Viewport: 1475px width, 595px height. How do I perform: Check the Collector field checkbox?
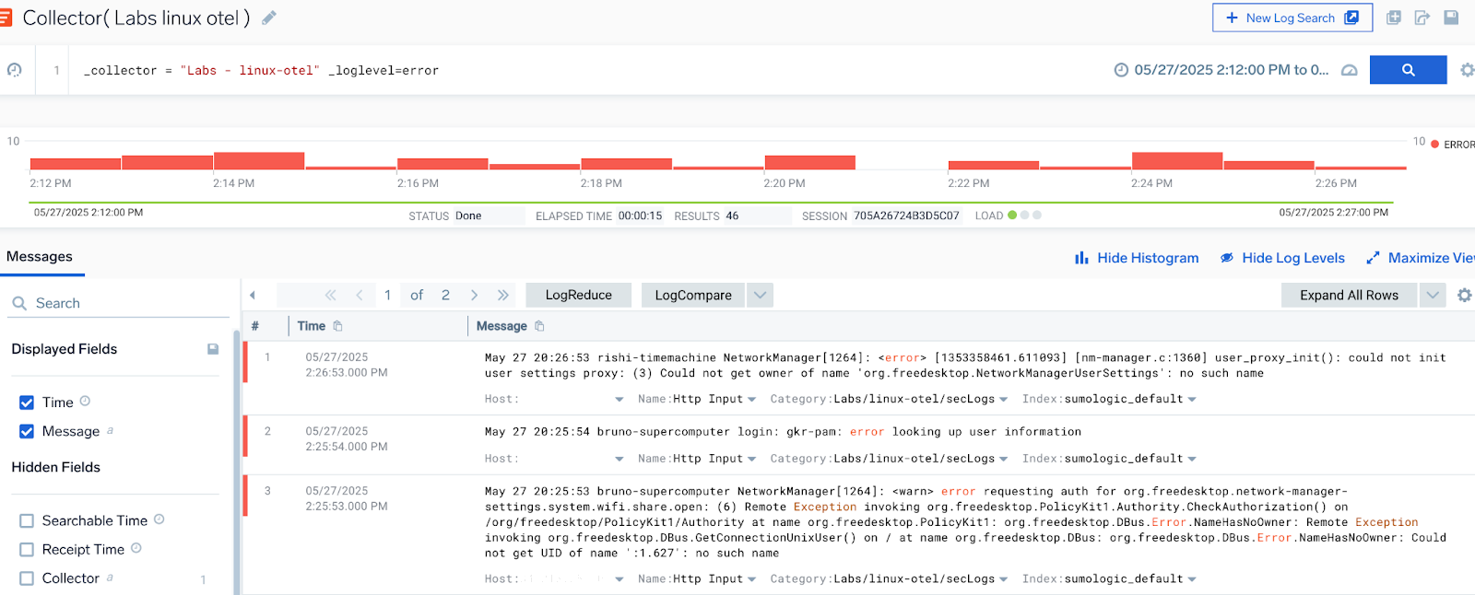27,578
